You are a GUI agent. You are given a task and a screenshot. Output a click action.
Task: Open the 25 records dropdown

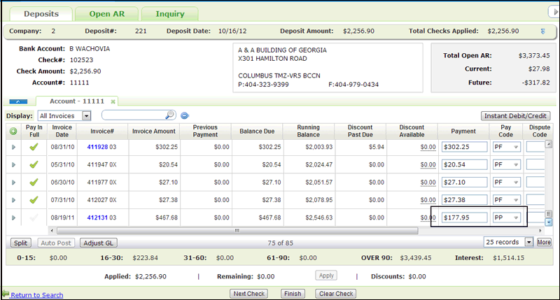528,242
